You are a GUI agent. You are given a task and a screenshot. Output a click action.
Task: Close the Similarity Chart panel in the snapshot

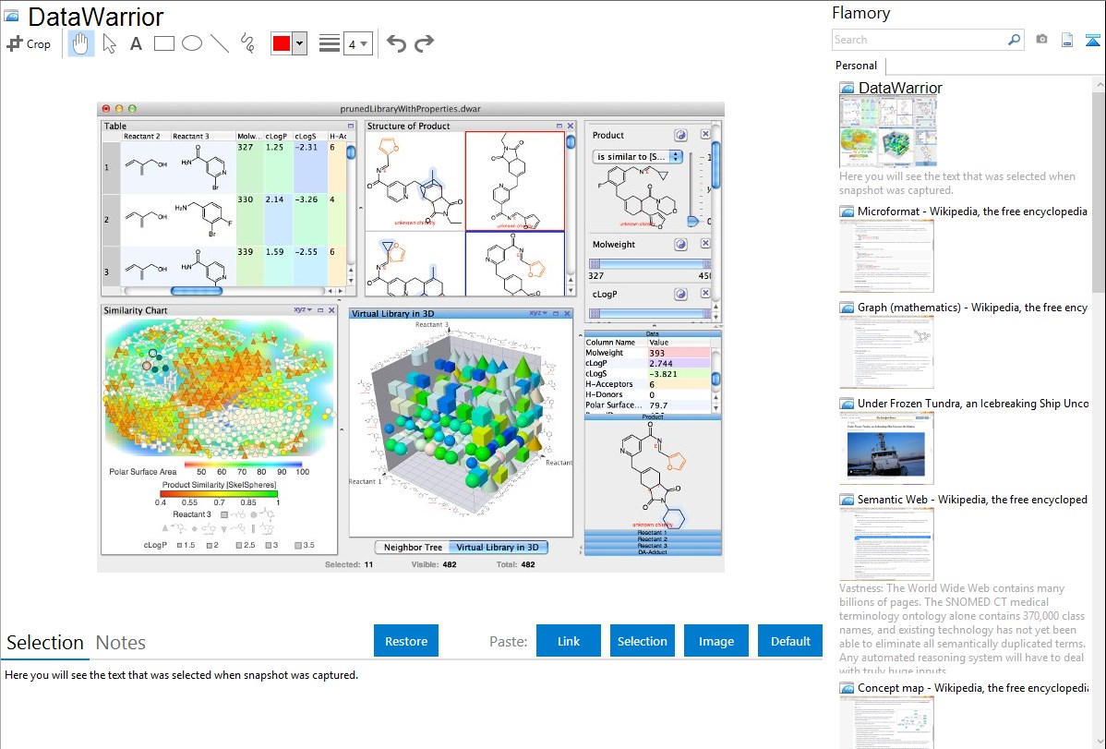[331, 310]
